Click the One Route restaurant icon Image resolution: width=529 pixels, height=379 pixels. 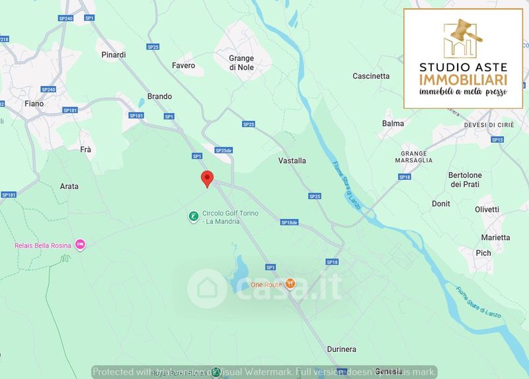click(290, 284)
